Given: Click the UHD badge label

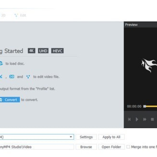Looking at the screenshot, I should tap(43, 51).
